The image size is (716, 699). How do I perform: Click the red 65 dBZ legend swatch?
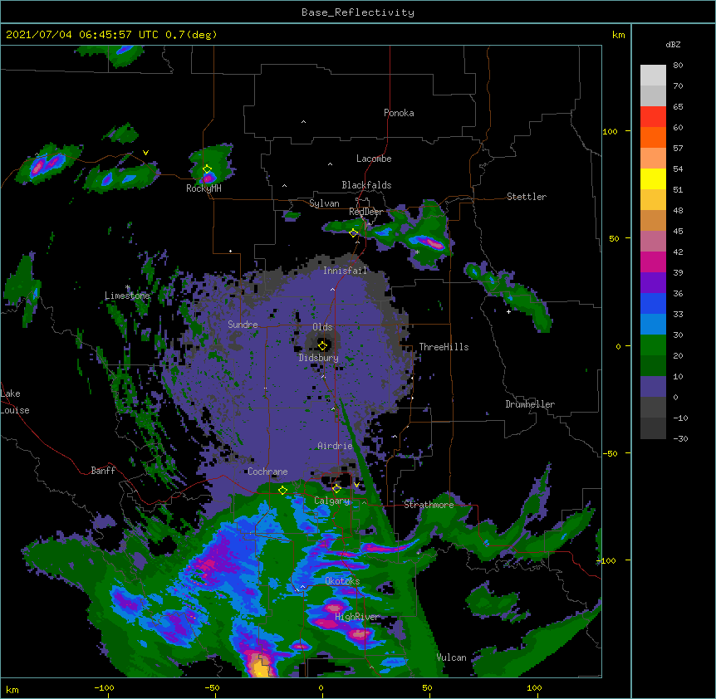pyautogui.click(x=653, y=116)
